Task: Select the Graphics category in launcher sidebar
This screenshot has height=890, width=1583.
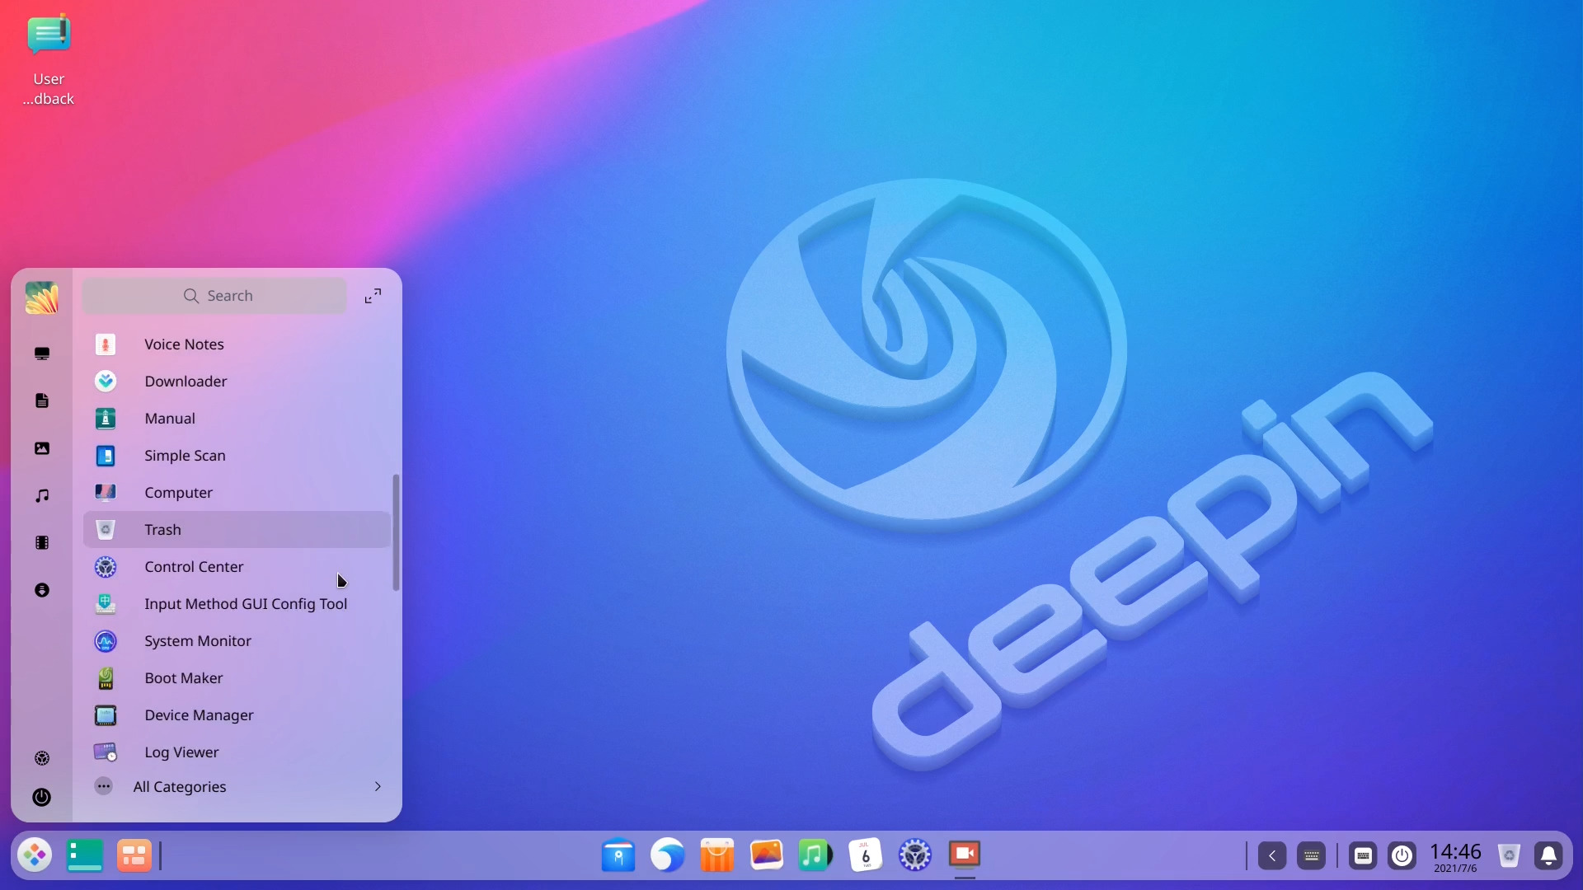Action: [41, 447]
